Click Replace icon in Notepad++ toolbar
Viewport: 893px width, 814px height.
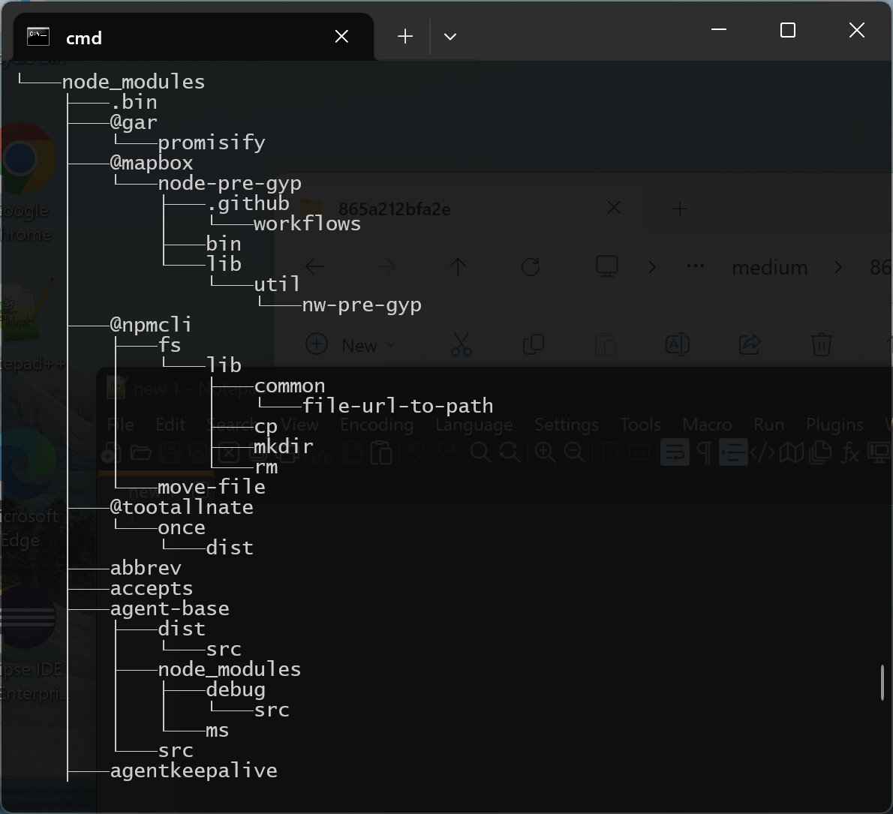(x=509, y=453)
